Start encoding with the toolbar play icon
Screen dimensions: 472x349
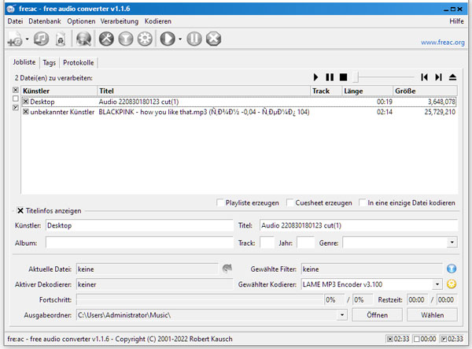167,39
